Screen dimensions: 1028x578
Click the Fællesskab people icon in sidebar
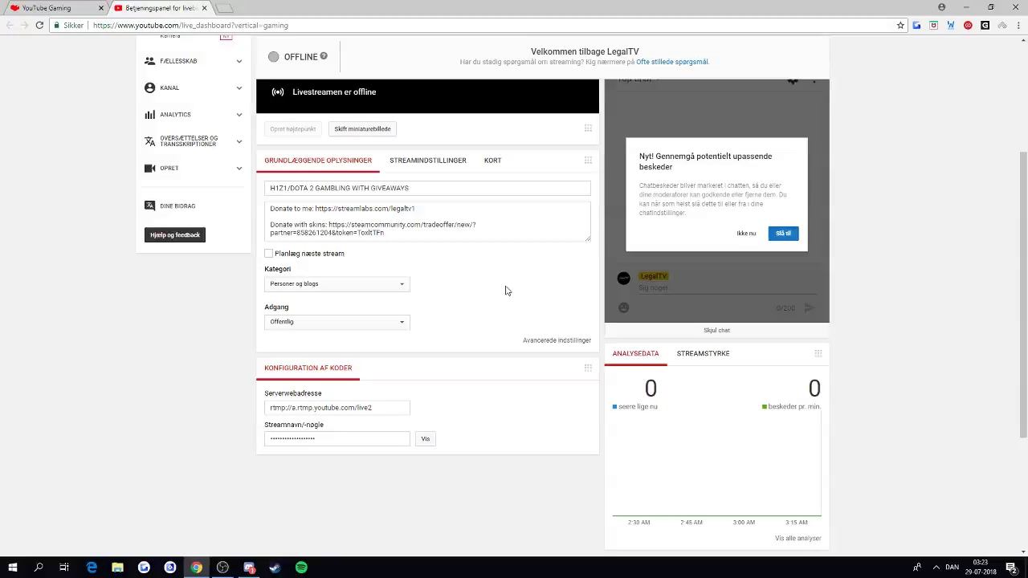point(149,61)
